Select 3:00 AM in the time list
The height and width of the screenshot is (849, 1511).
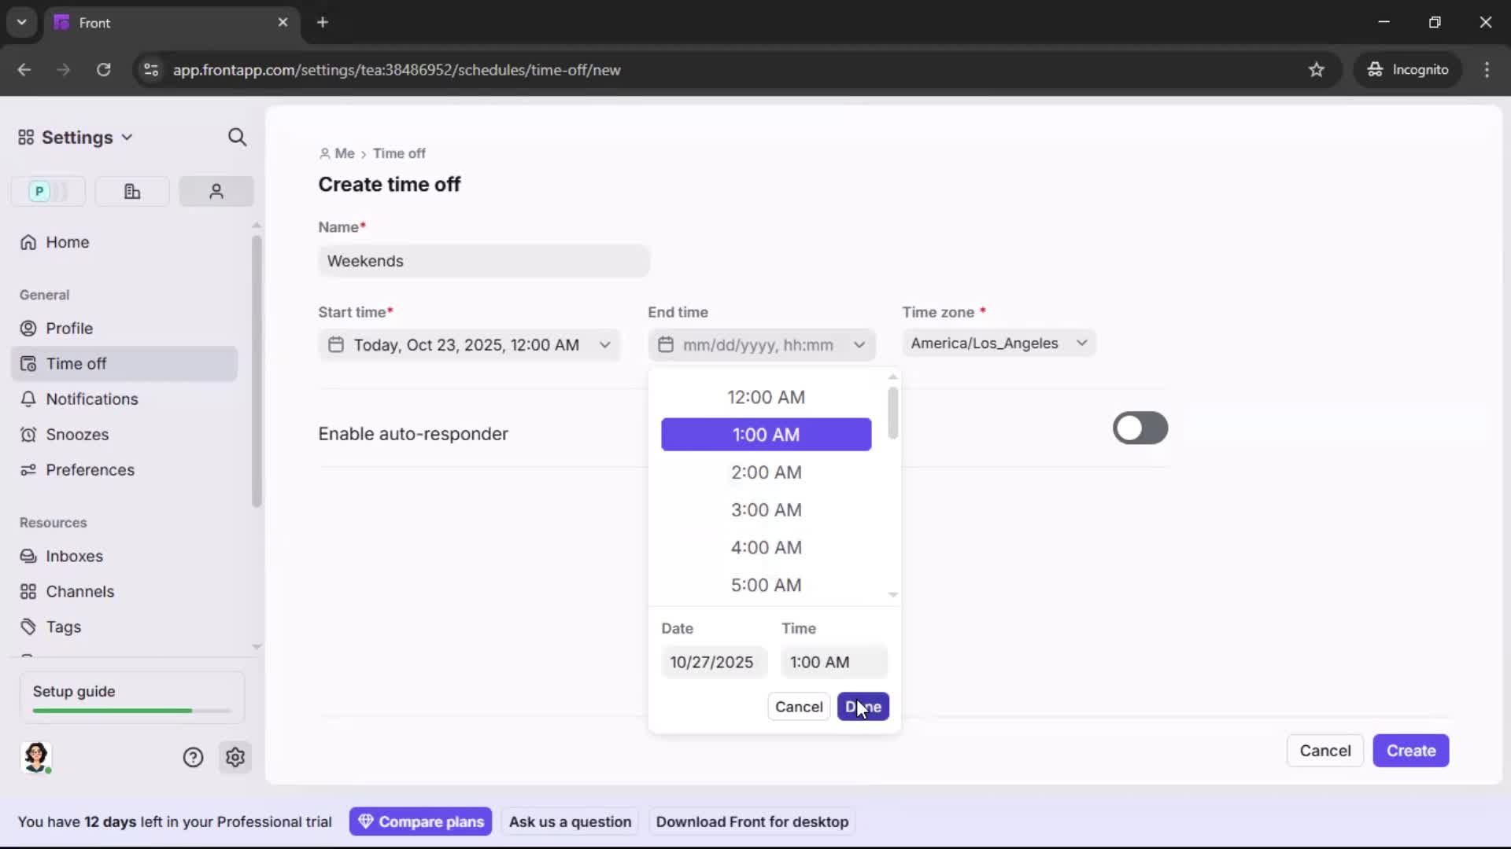pyautogui.click(x=766, y=510)
